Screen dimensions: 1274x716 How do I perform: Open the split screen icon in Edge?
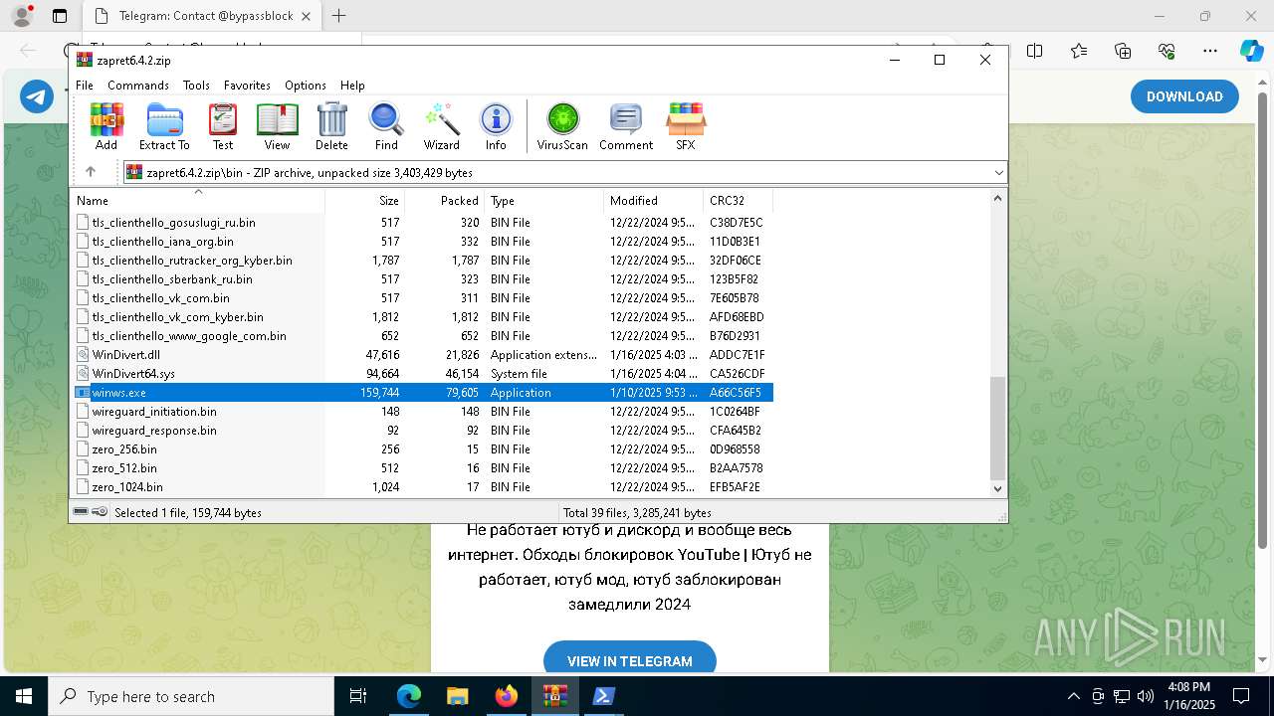[1035, 51]
